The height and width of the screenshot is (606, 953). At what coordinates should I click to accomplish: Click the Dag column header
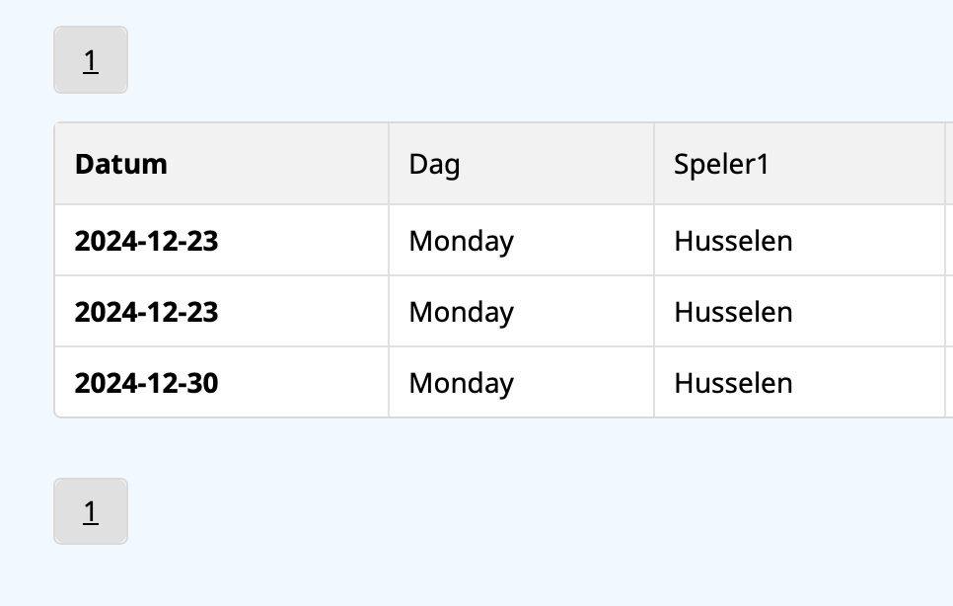tap(434, 164)
